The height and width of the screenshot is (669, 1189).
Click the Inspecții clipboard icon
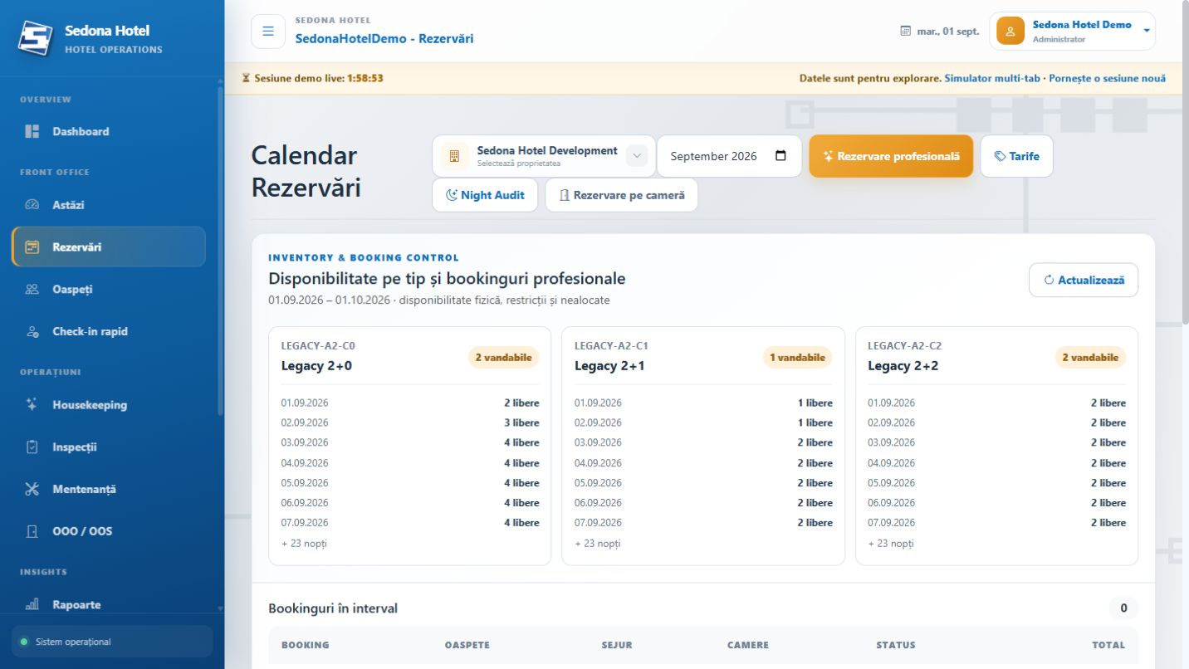pyautogui.click(x=32, y=447)
